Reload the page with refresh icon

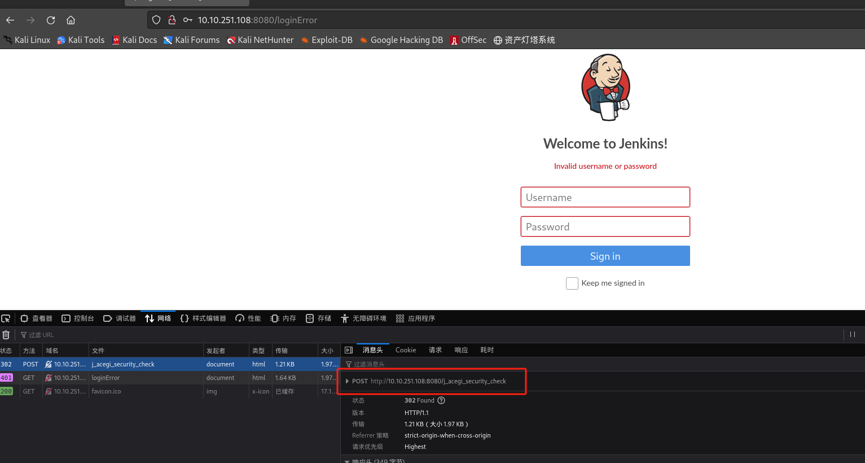pos(51,20)
